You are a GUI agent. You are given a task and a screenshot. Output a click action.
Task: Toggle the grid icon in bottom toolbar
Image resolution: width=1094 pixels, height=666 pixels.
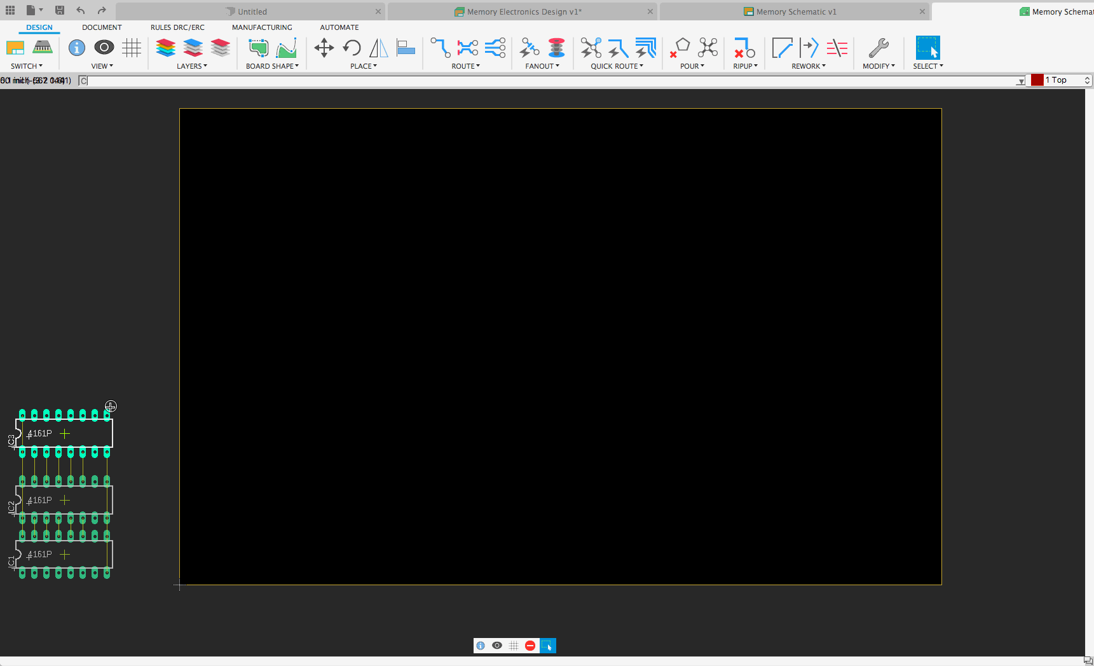[514, 646]
